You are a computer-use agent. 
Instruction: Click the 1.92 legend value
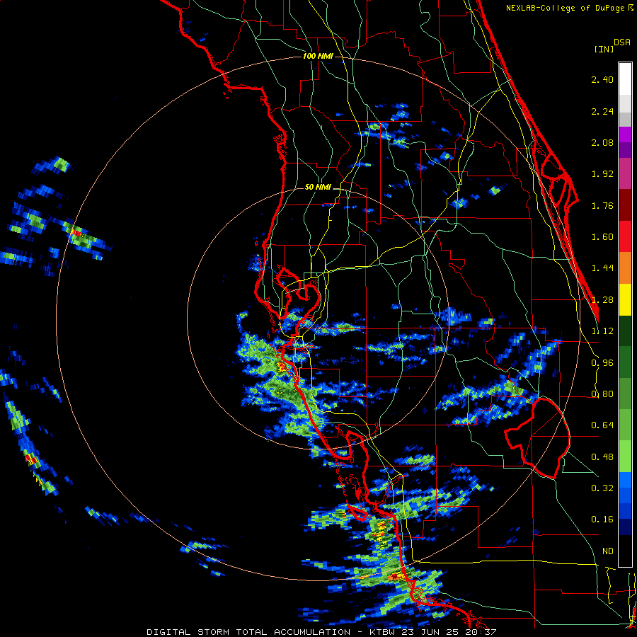coord(602,174)
